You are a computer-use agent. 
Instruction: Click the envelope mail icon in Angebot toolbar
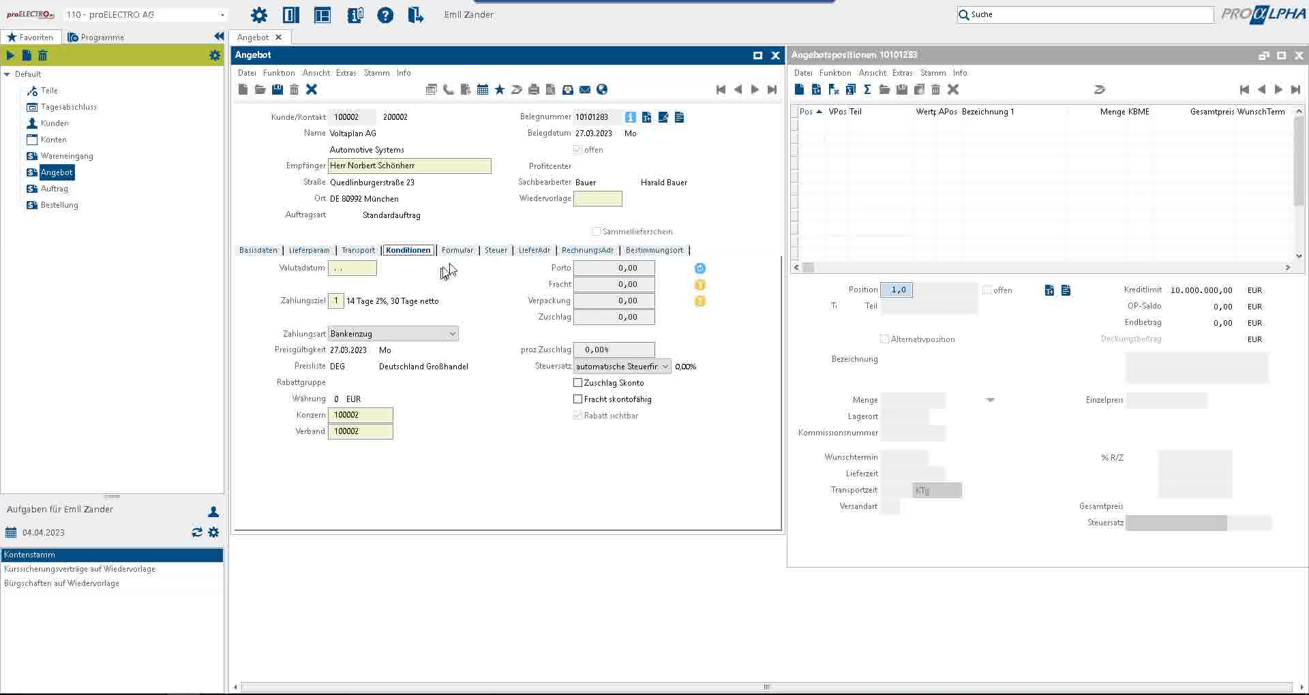point(585,89)
